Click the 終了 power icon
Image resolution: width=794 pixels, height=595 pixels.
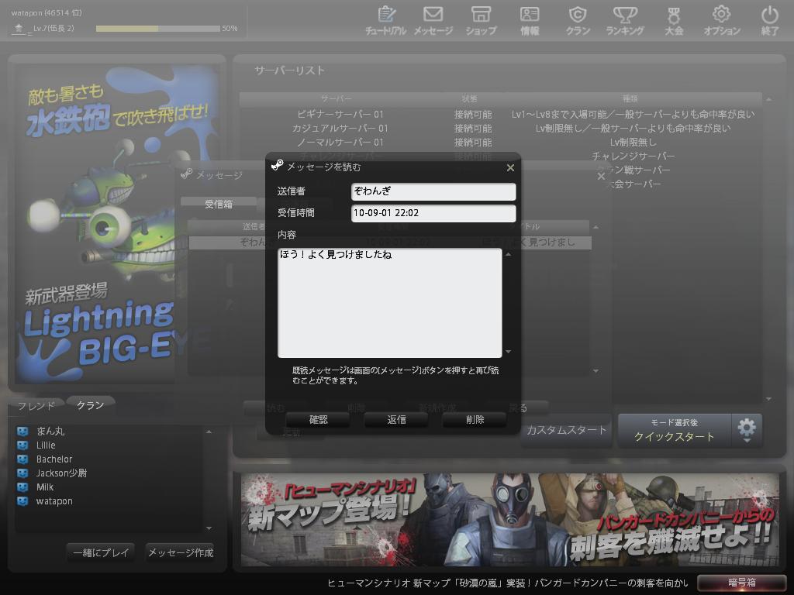770,20
